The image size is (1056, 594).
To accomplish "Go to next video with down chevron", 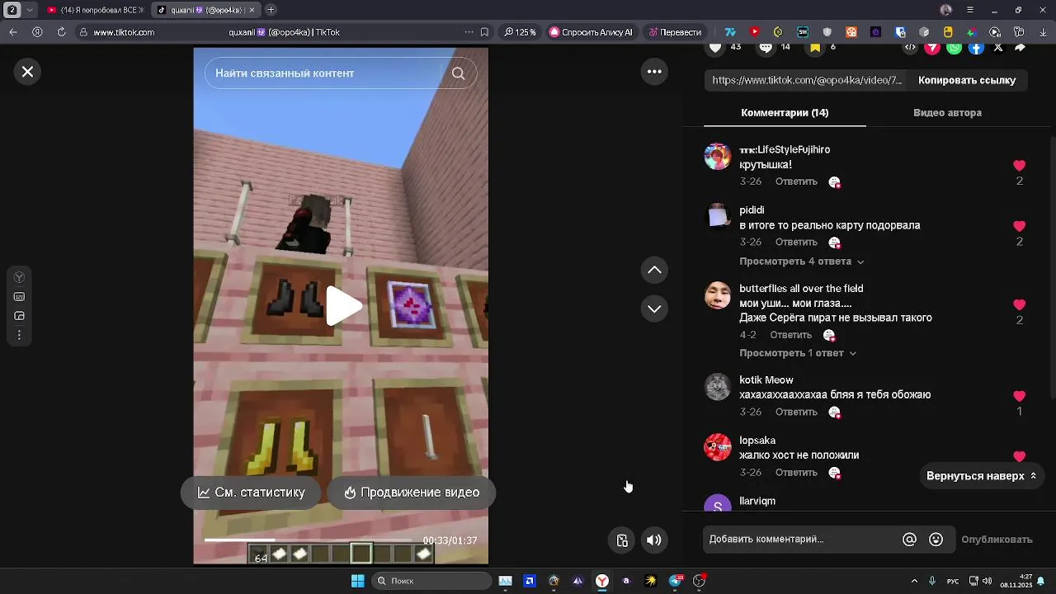I will [x=654, y=309].
